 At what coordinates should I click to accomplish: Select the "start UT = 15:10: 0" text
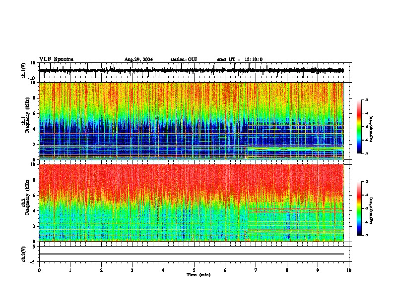(240, 59)
